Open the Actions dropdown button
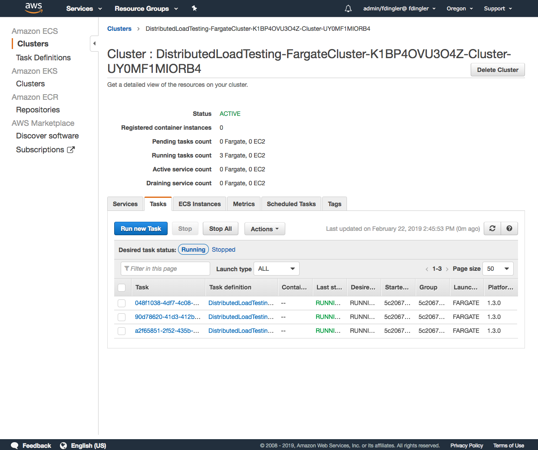This screenshot has width=538, height=450. [x=265, y=229]
